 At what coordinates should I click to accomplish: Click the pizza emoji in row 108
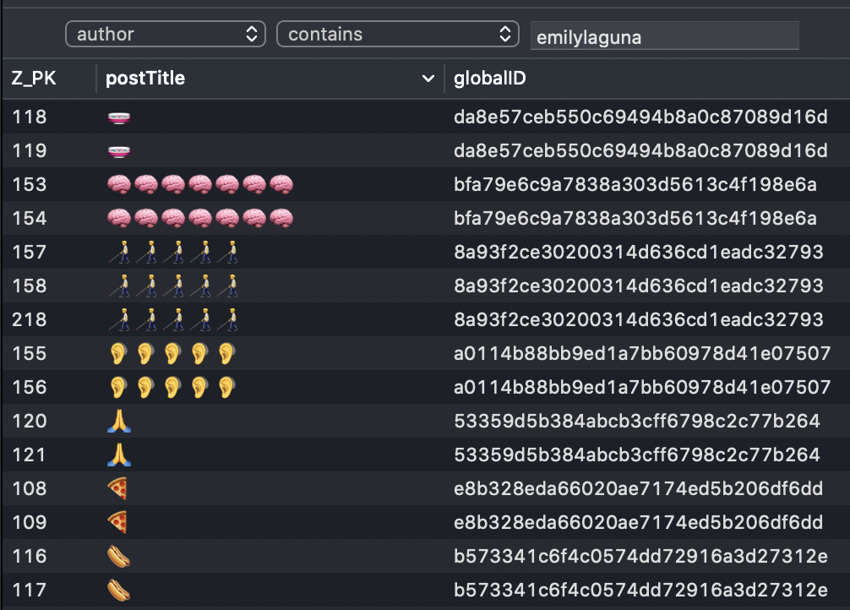coord(118,488)
